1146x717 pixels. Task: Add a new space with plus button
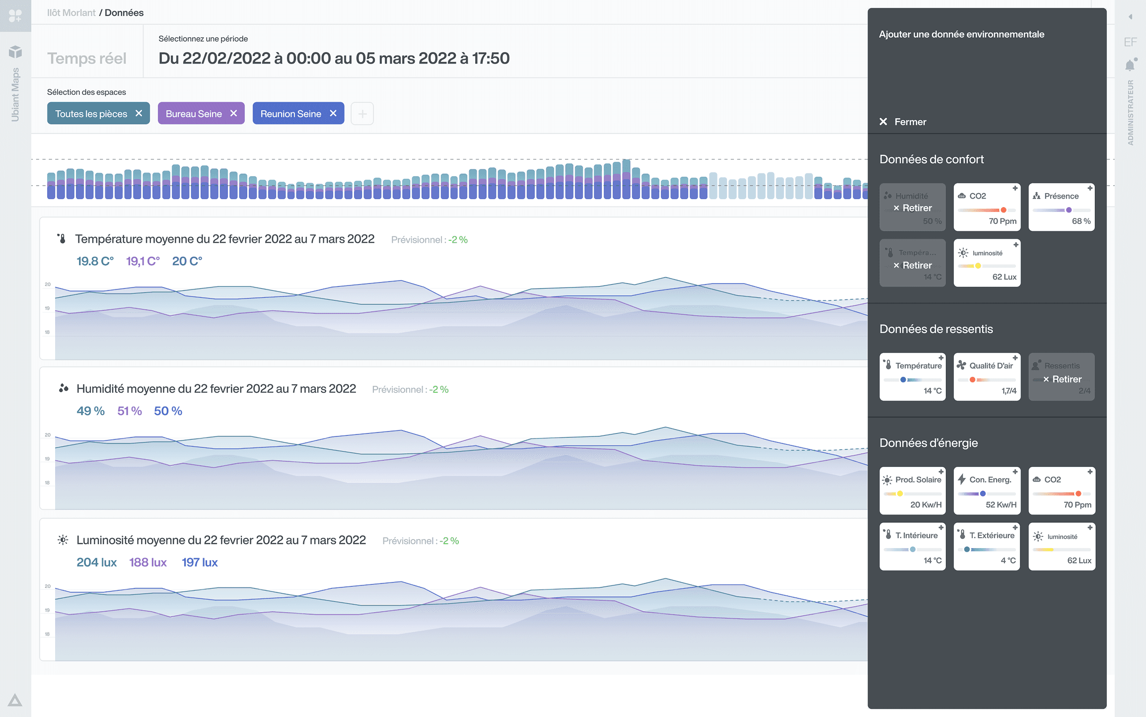pos(362,114)
